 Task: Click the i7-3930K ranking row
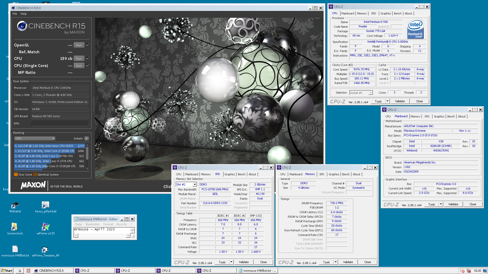click(50, 151)
